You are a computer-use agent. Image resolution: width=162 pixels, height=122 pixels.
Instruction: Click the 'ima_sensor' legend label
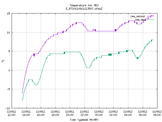tap(138, 16)
